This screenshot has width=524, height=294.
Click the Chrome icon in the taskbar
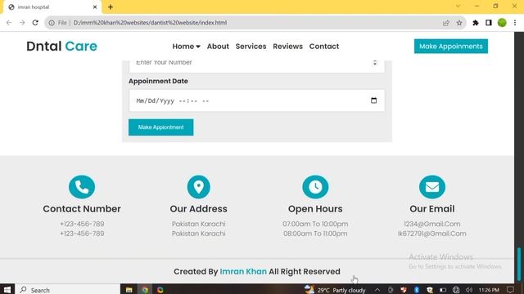[x=145, y=290]
